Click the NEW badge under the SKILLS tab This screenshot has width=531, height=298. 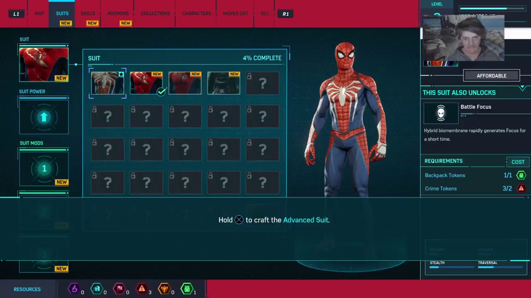(x=92, y=23)
